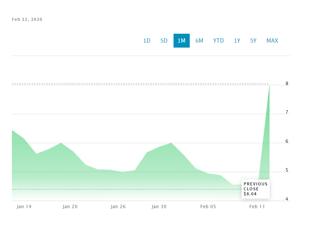Click the 8 value on the y-axis

point(287,84)
